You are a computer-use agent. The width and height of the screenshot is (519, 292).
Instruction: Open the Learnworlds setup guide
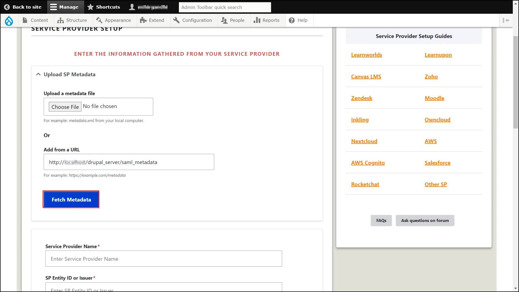[x=366, y=54]
